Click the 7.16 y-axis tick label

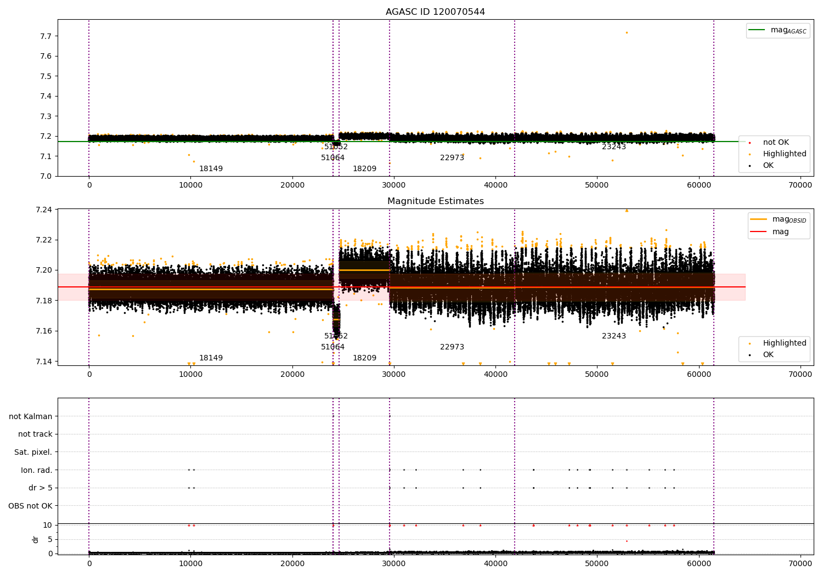click(x=44, y=331)
